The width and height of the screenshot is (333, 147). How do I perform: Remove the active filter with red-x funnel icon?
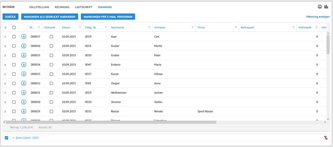tap(326, 138)
